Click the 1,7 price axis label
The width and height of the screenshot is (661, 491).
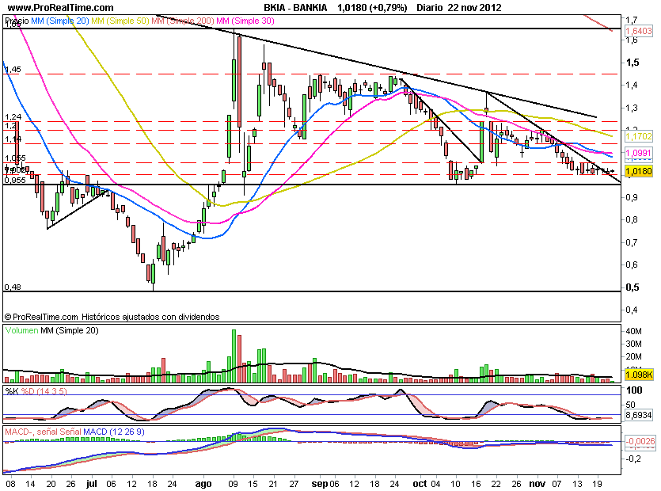tap(632, 20)
